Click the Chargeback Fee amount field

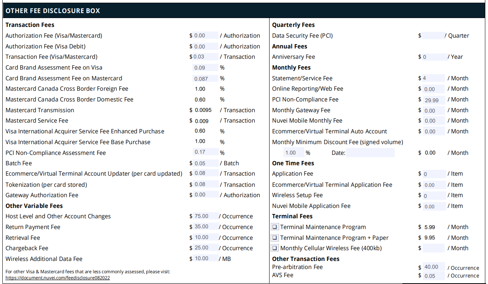[x=205, y=248]
